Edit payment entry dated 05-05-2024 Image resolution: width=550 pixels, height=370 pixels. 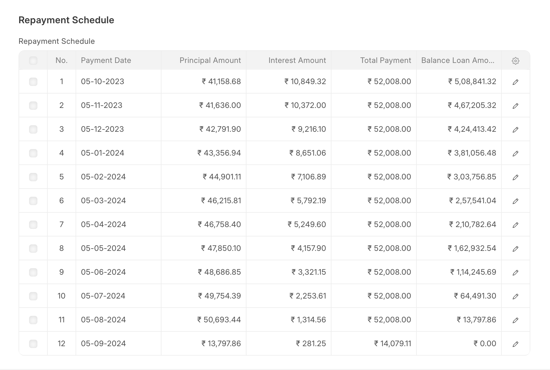516,248
